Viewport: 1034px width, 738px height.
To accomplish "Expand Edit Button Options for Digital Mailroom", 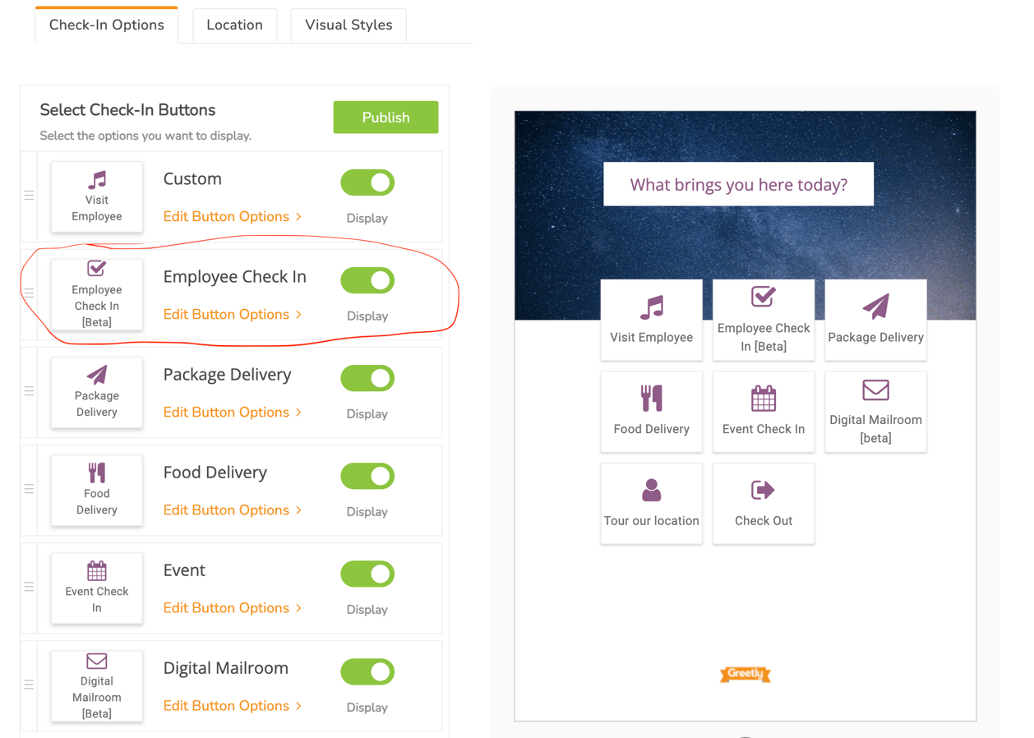I will point(226,705).
